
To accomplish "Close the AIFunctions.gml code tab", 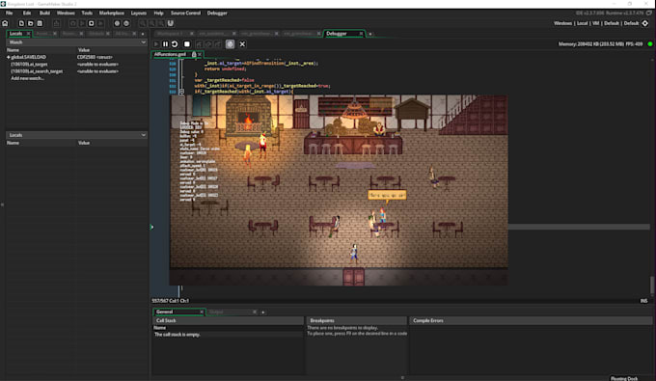I will (x=200, y=54).
